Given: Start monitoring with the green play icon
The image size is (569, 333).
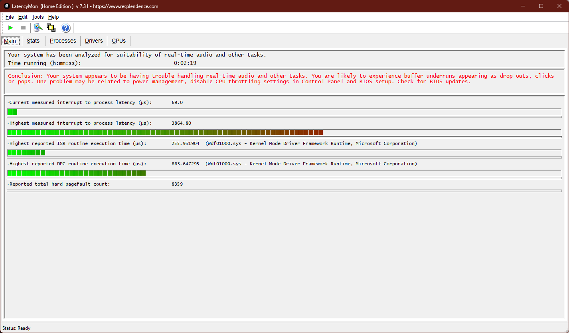Looking at the screenshot, I should 11,27.
